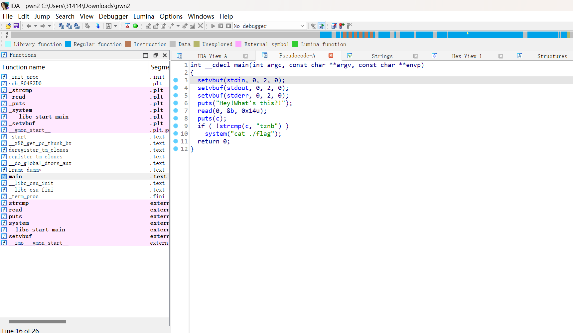Click the Save database icon

click(x=16, y=26)
